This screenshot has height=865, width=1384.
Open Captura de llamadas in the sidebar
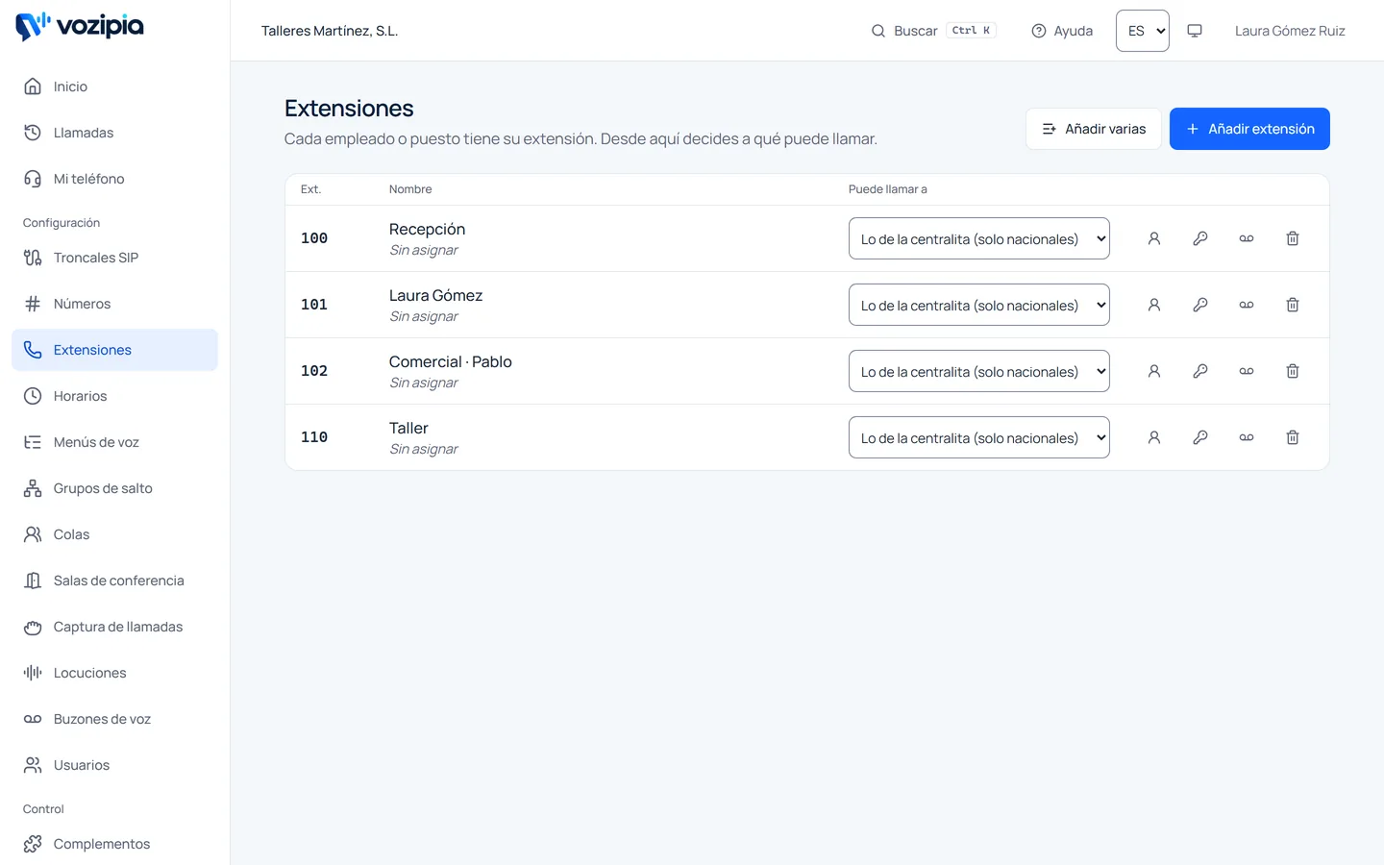pos(114,627)
